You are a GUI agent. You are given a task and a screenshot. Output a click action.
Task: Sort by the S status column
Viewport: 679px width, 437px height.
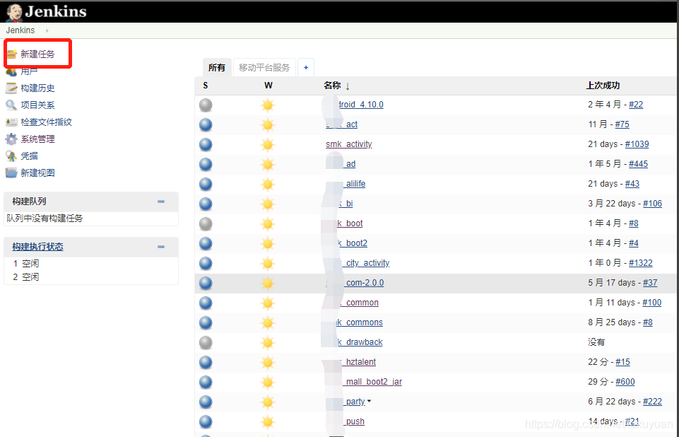[x=206, y=86]
